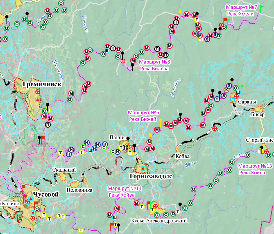Open the Маршрут №14 Река Койва label
This screenshot has height=234, width=274.
point(121,192)
